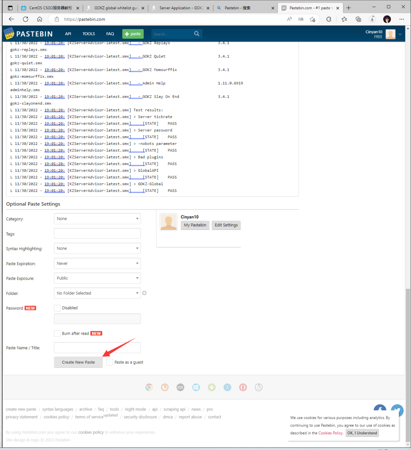Open the report abuse footer link

click(x=190, y=417)
